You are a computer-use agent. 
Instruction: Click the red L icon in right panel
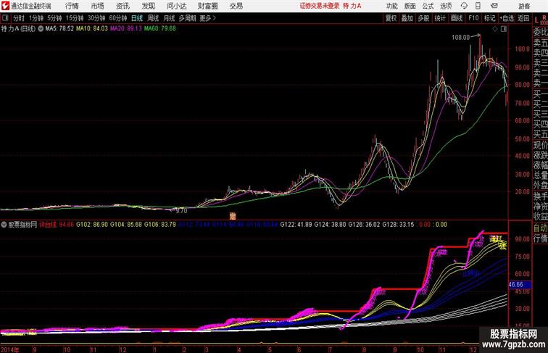(536, 20)
